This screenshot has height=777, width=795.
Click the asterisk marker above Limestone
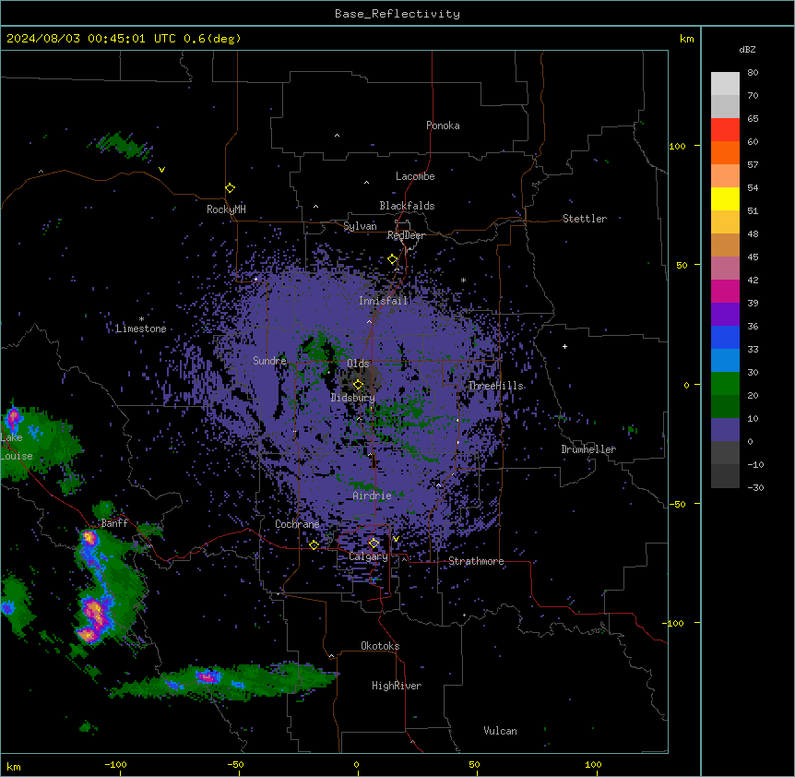click(x=141, y=319)
